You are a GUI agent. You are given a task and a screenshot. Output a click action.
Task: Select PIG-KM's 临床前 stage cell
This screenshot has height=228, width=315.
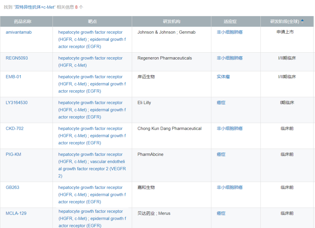coord(287,166)
